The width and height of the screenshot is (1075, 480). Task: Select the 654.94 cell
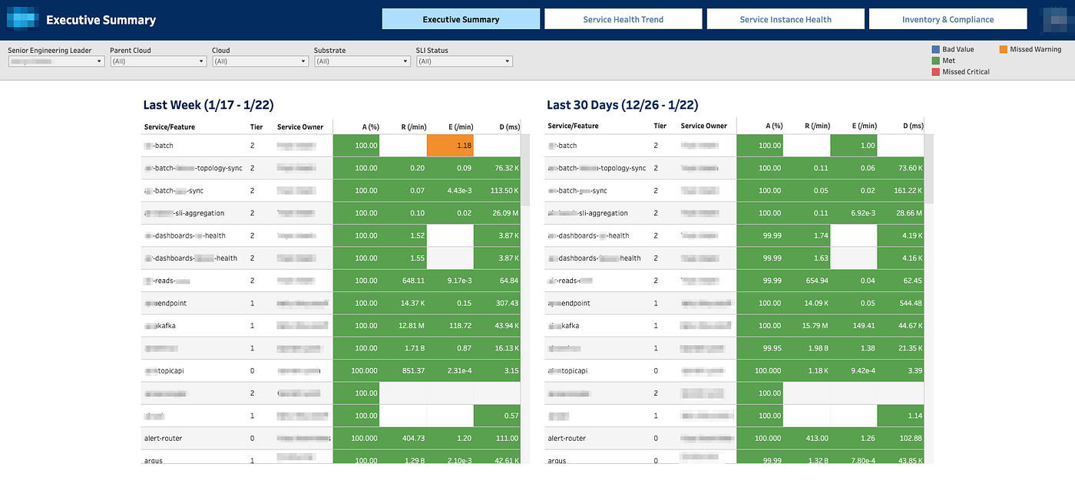point(806,281)
